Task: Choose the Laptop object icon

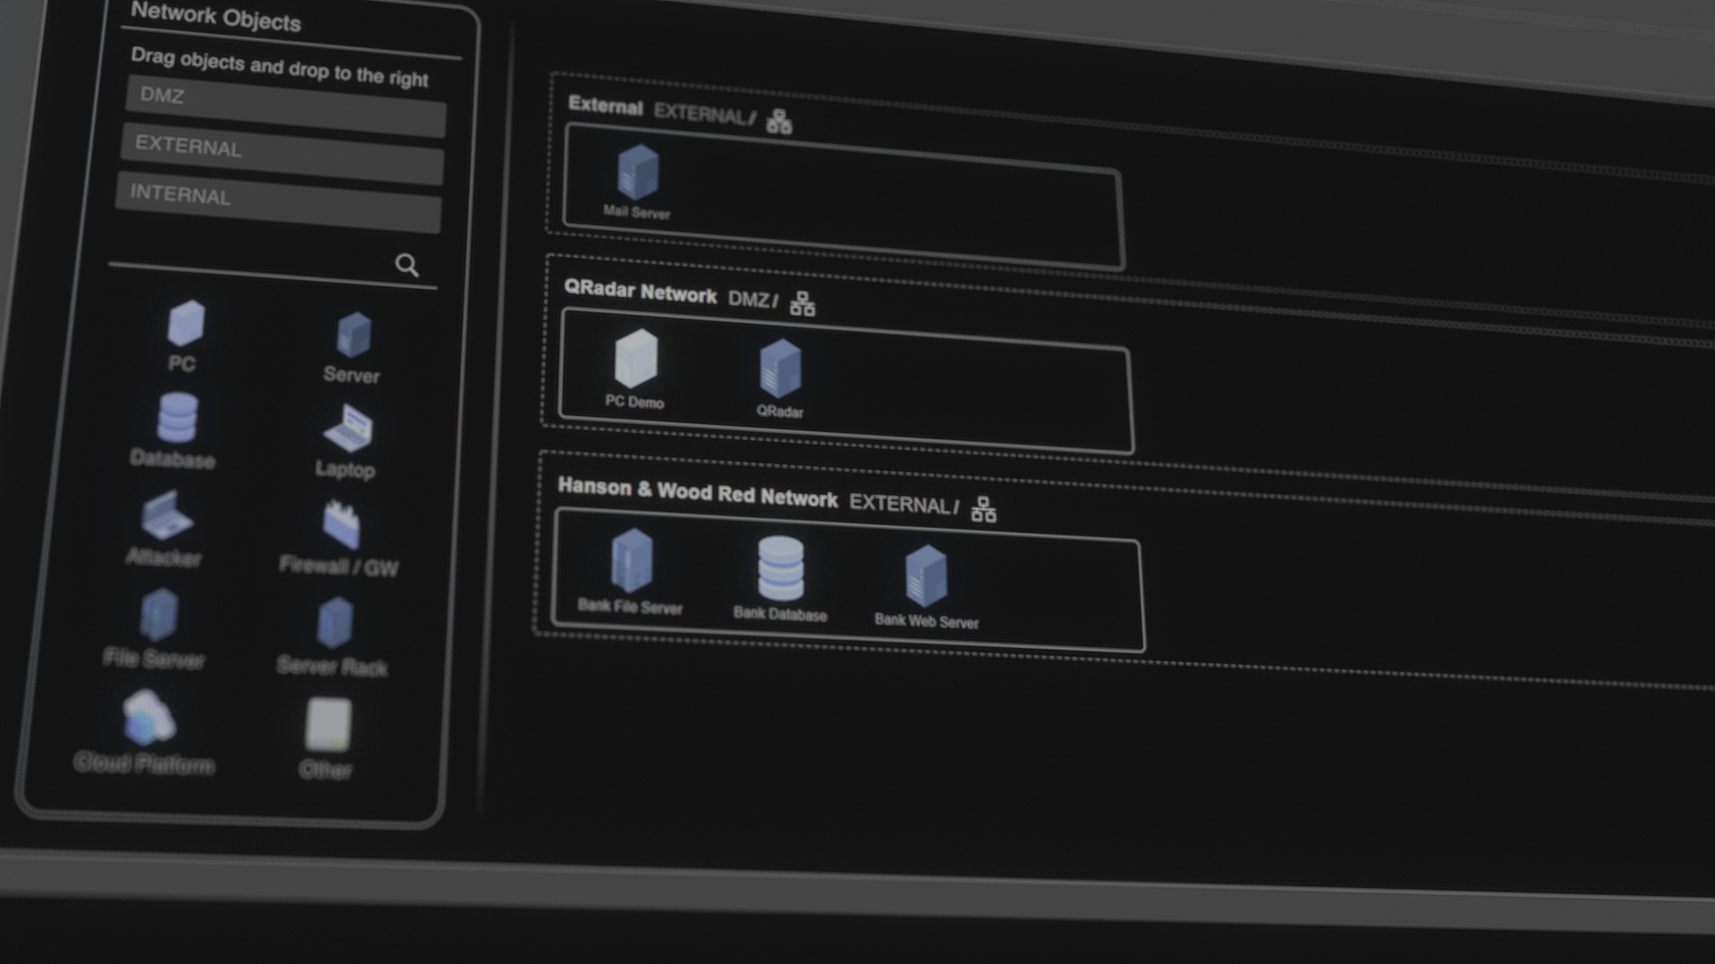Action: (347, 429)
